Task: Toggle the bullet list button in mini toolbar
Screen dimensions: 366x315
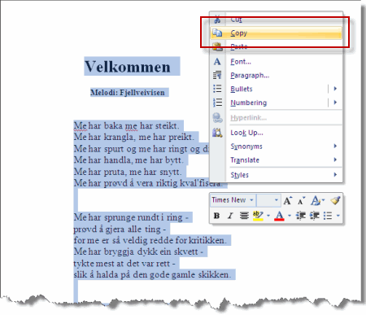Action: click(x=328, y=216)
